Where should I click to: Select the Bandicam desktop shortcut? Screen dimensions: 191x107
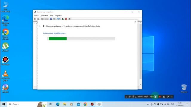click(x=5, y=61)
